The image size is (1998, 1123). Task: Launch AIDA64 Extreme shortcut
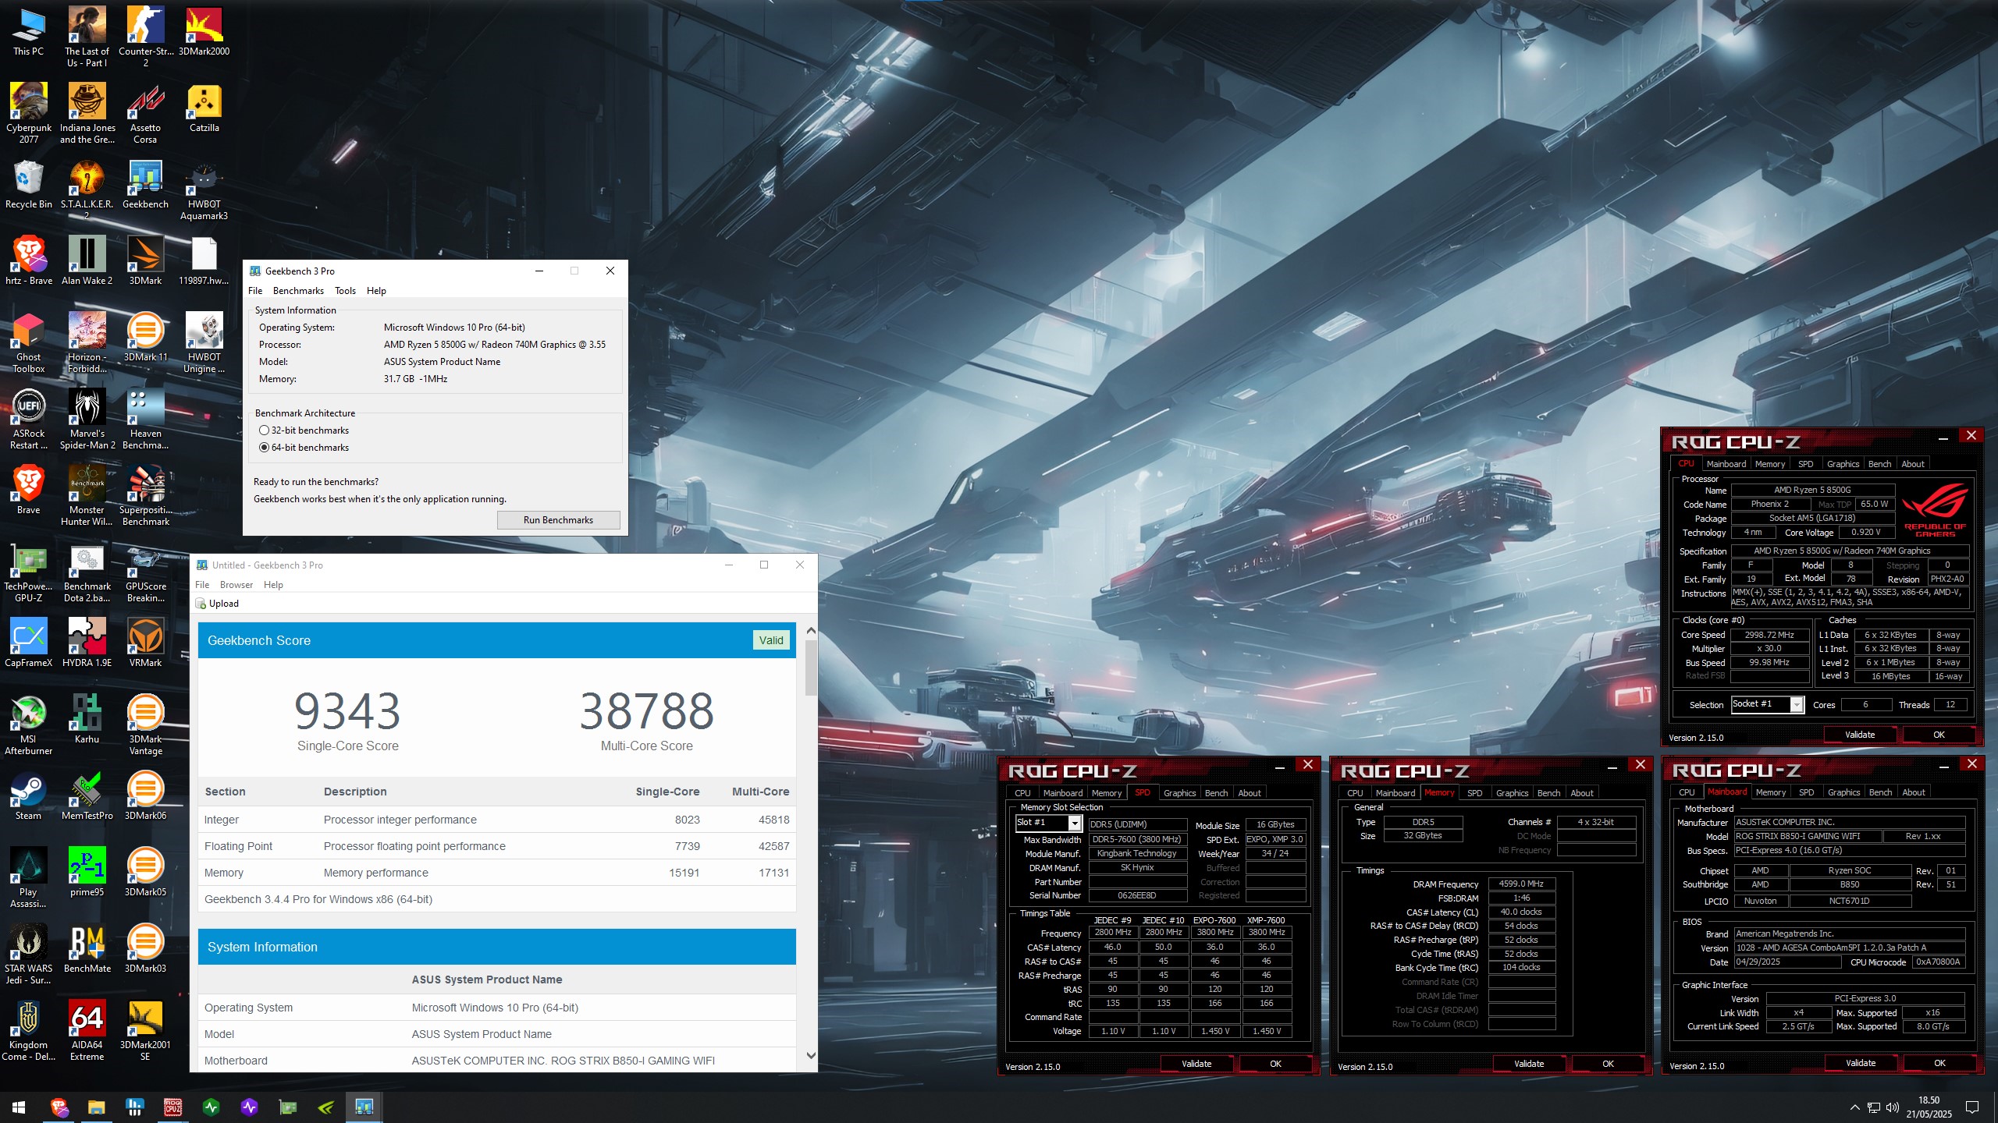coord(87,1031)
